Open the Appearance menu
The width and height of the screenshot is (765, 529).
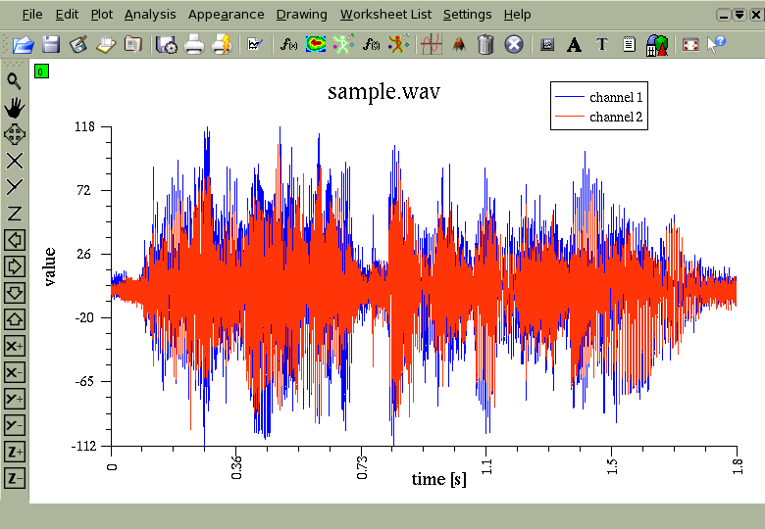pos(226,15)
